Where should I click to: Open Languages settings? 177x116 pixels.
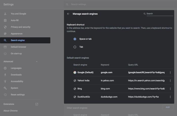tap(16, 68)
